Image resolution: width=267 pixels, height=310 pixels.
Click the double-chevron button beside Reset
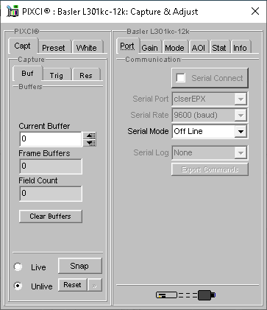click(x=95, y=285)
